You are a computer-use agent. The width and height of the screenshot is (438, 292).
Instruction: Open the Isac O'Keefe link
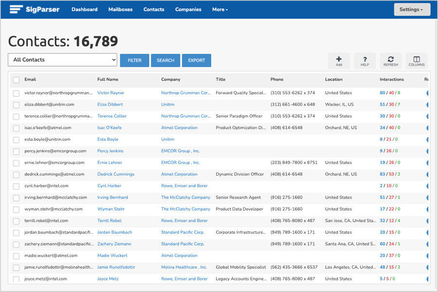point(109,128)
